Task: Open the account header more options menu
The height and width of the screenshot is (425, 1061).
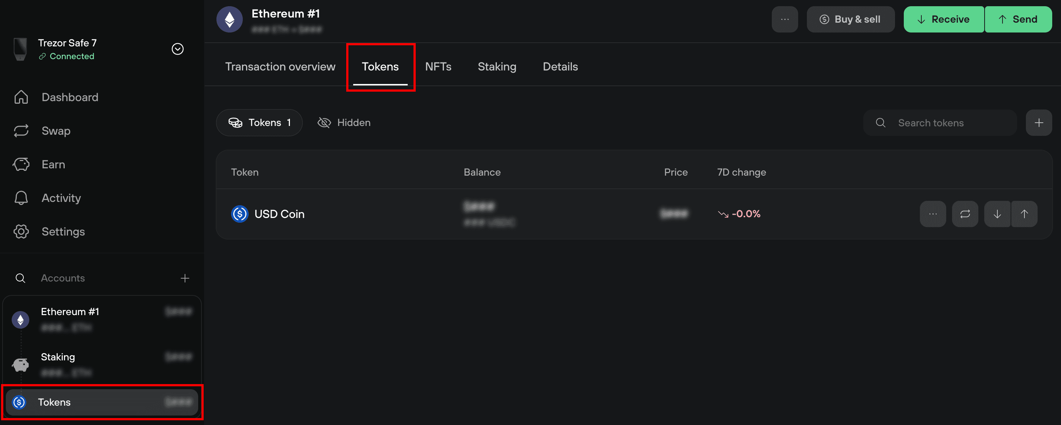Action: (x=785, y=19)
